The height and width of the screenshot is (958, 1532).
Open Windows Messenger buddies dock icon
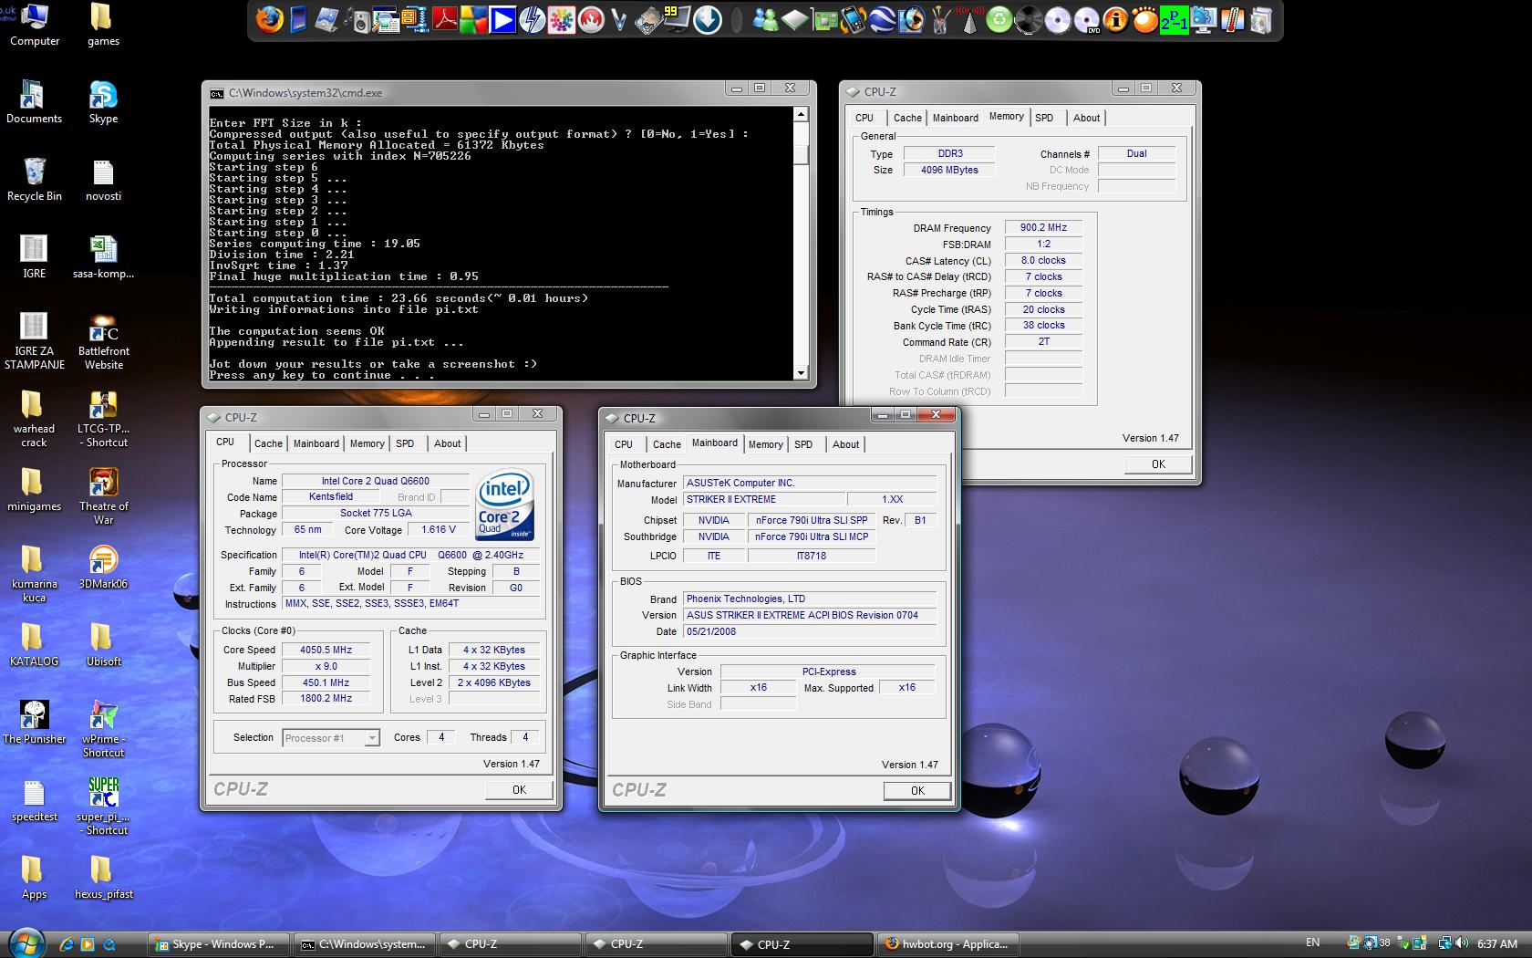click(765, 20)
